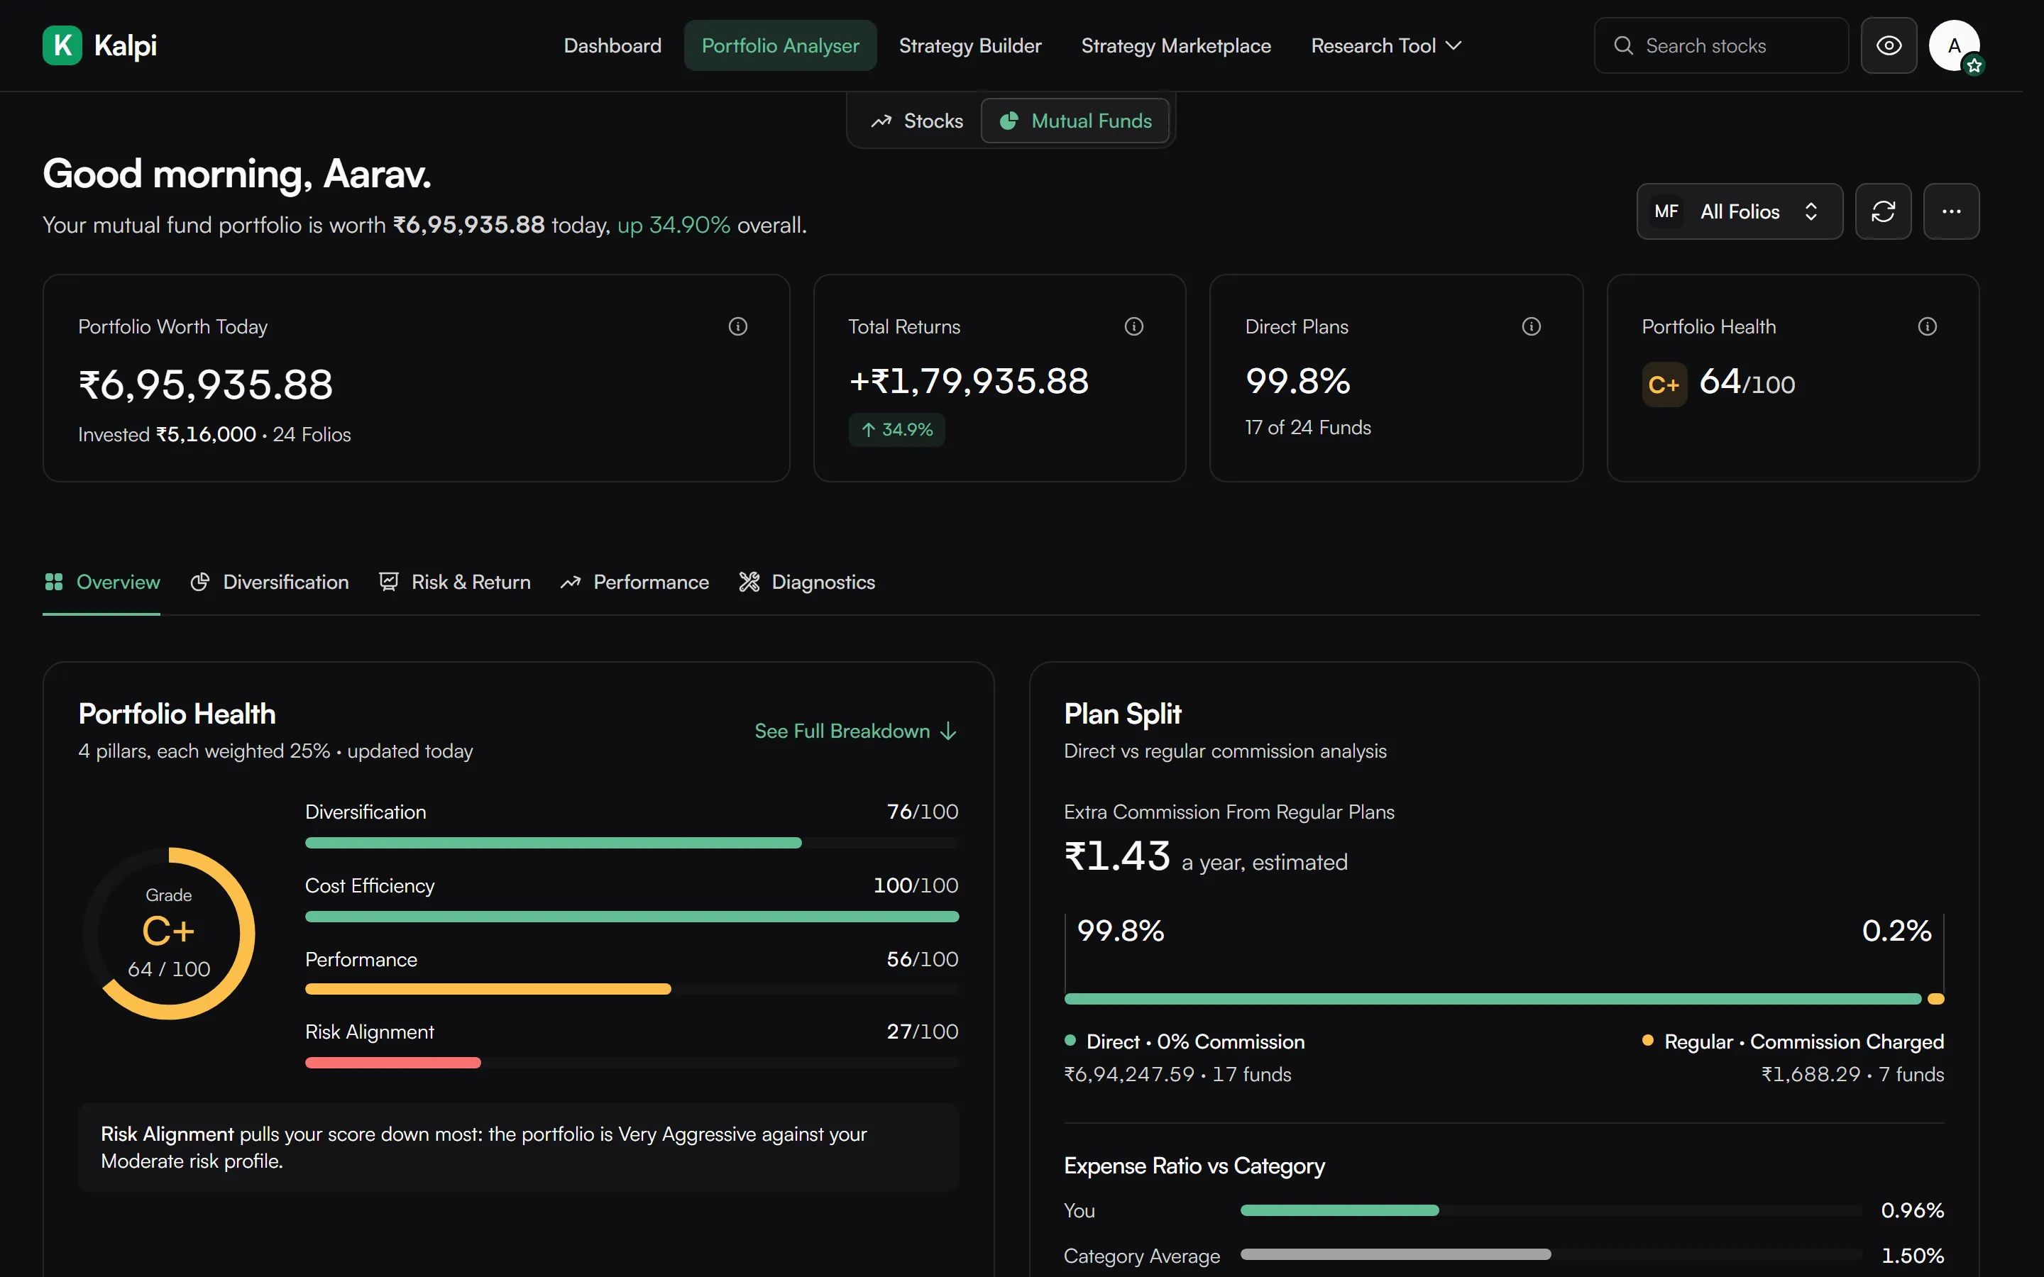
Task: Click the Performance trend arrow icon
Action: tap(570, 582)
